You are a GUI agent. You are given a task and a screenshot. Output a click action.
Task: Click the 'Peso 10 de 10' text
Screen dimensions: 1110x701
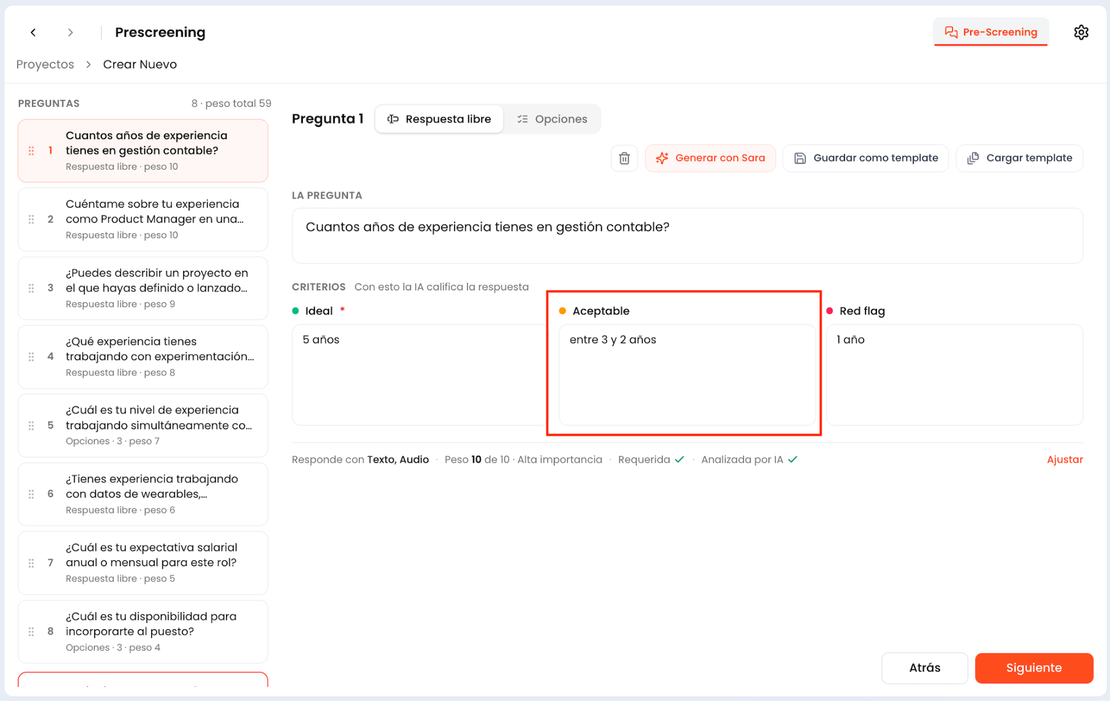click(x=477, y=460)
